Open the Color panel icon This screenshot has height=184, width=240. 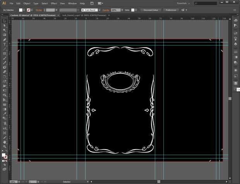pyautogui.click(x=236, y=20)
